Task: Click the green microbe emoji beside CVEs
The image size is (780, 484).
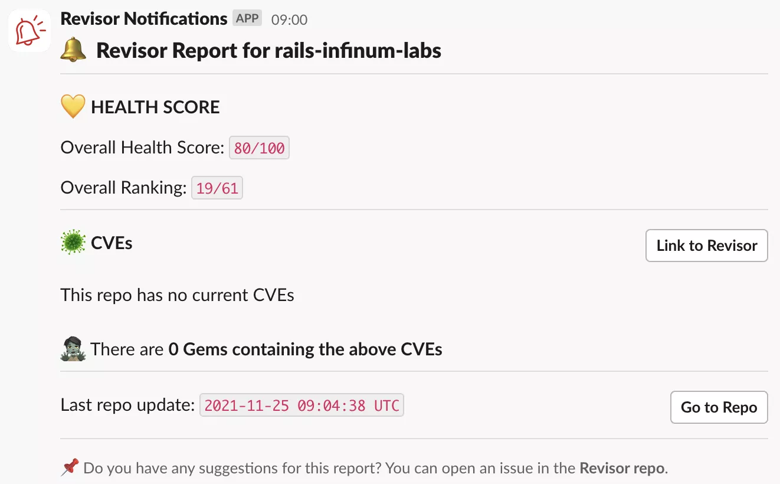Action: point(73,243)
